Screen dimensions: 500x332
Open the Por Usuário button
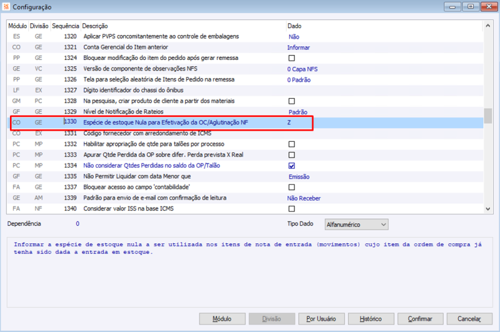321,319
